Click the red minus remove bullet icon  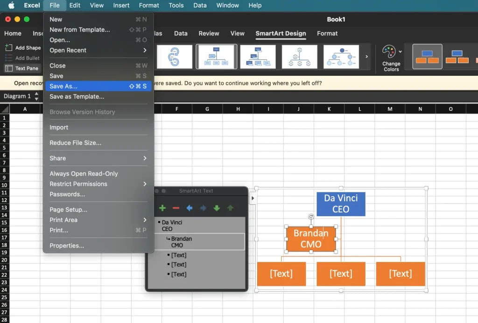(176, 208)
